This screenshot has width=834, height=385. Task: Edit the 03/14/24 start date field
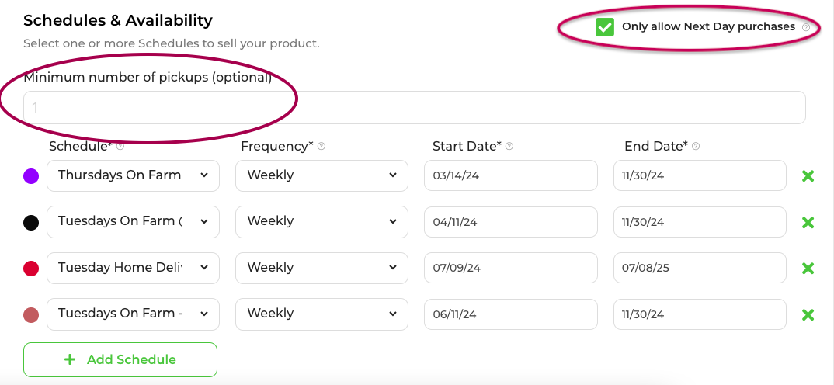(511, 175)
